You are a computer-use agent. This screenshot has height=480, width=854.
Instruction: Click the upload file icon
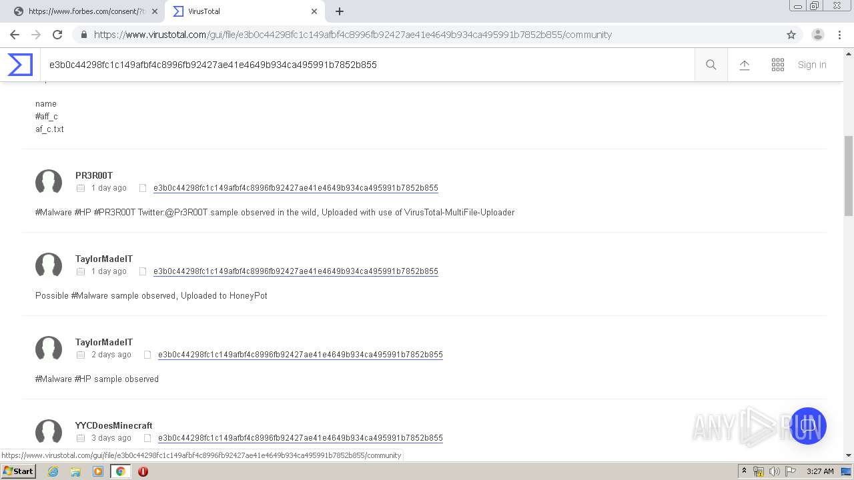[745, 65]
